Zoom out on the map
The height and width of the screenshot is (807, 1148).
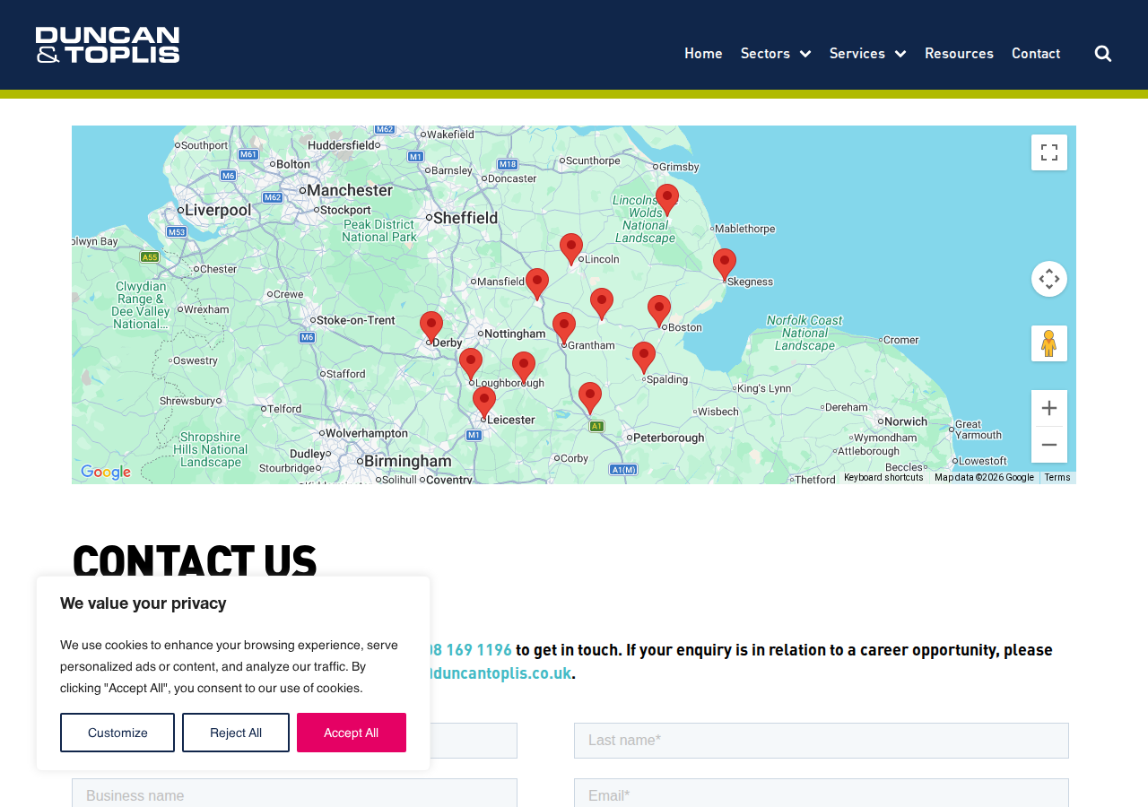coord(1049,445)
